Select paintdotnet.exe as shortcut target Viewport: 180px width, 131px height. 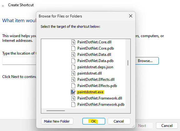(90, 92)
